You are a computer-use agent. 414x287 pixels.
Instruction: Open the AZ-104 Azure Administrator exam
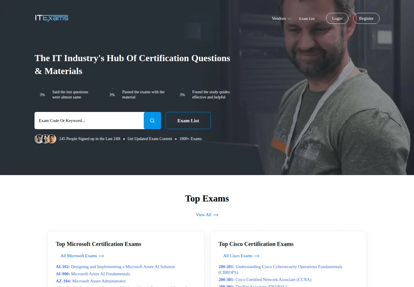pyautogui.click(x=91, y=281)
